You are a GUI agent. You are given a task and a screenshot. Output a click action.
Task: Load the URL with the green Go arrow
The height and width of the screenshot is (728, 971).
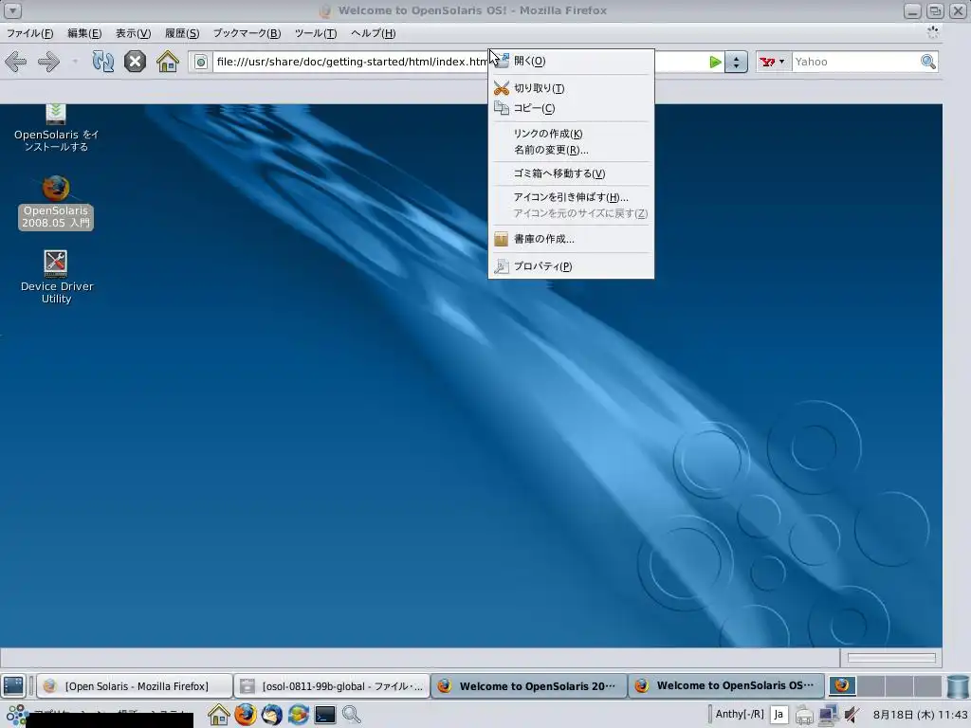click(715, 62)
